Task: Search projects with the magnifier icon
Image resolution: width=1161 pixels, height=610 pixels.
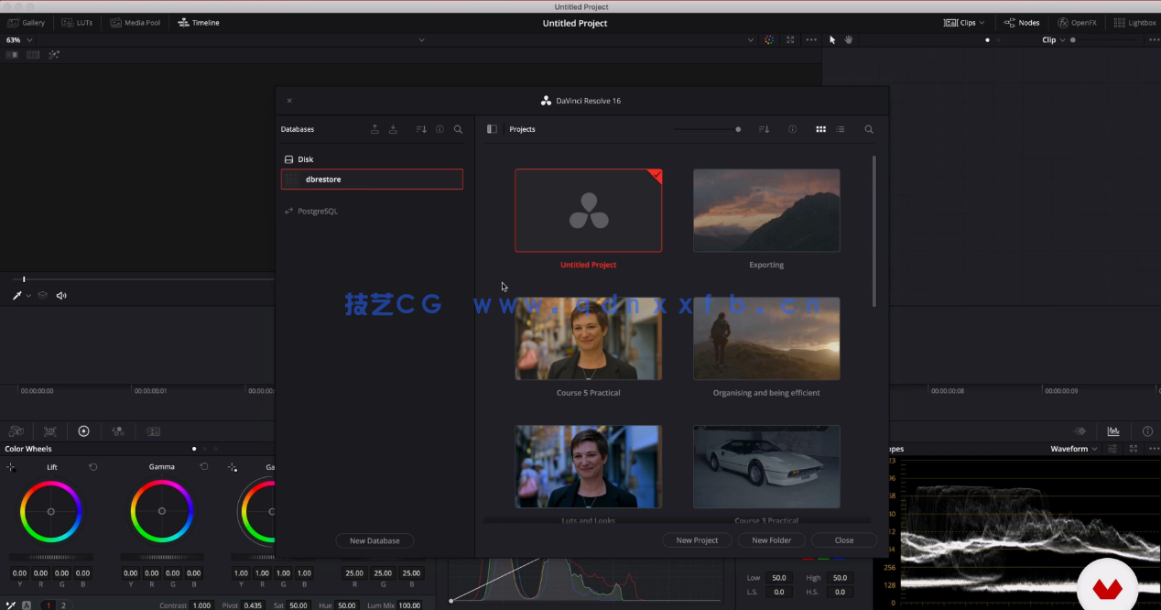Action: tap(868, 129)
